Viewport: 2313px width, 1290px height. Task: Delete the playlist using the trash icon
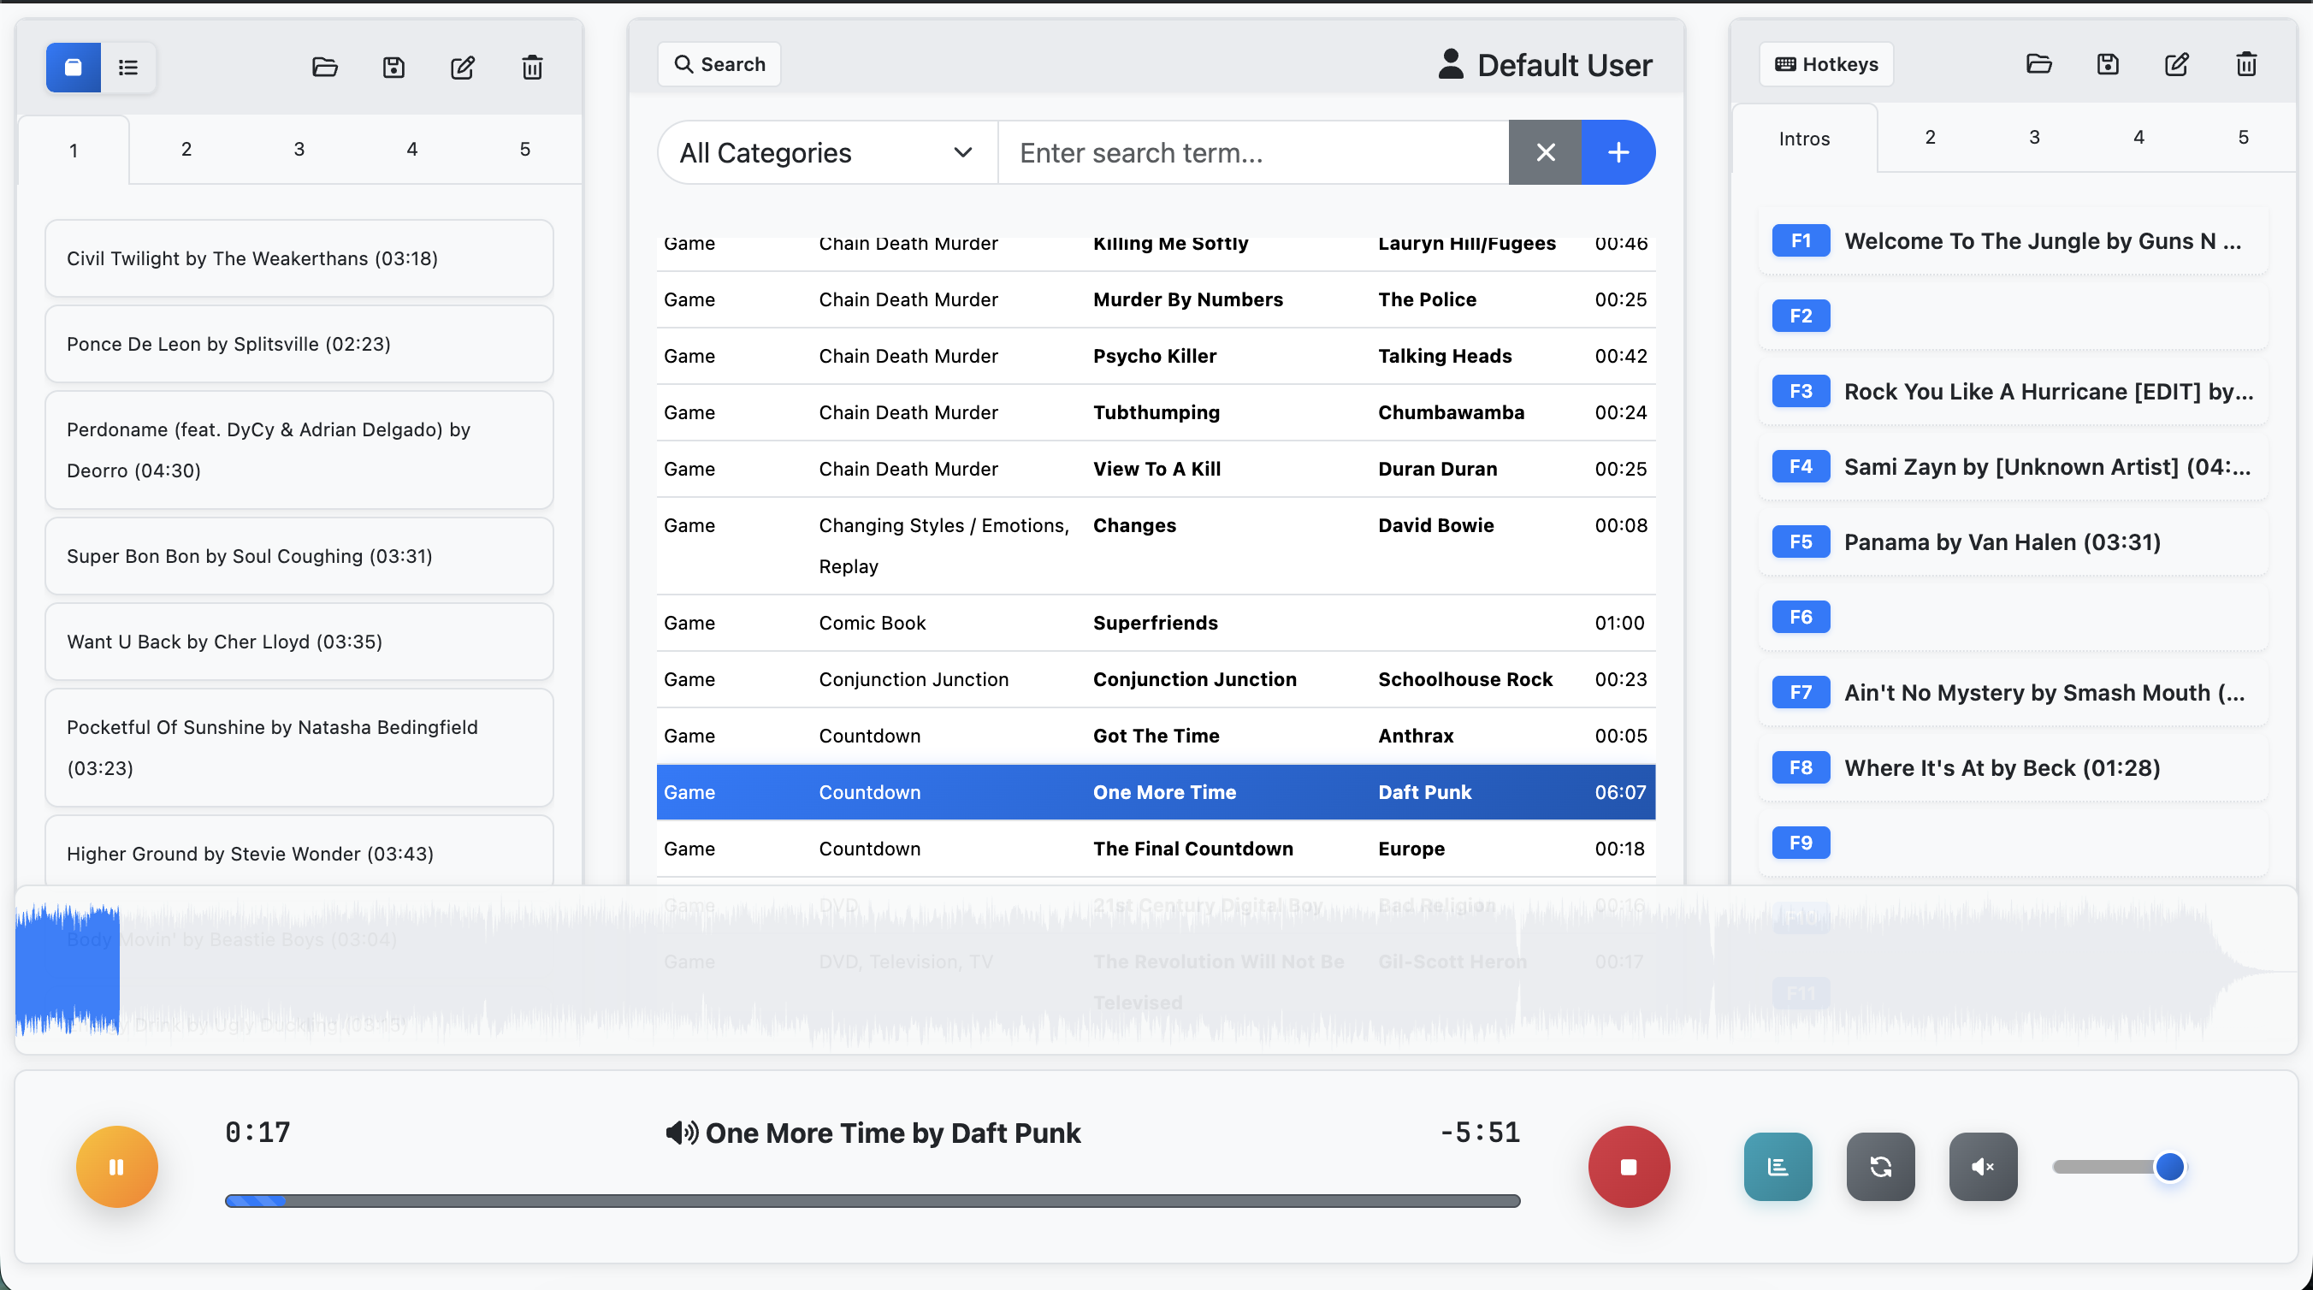tap(531, 67)
